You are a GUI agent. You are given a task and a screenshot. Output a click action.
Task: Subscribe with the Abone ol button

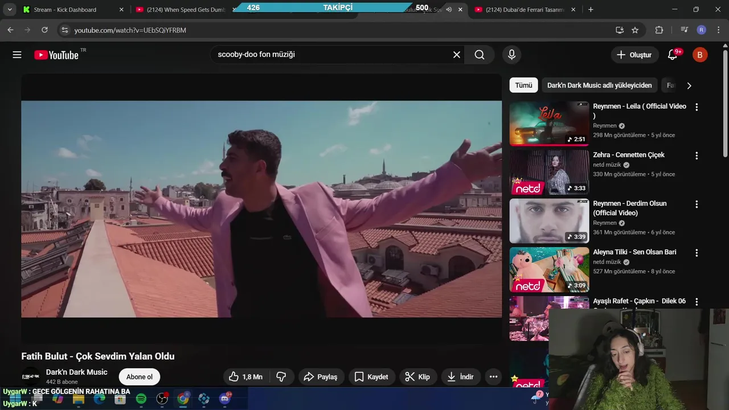140,377
